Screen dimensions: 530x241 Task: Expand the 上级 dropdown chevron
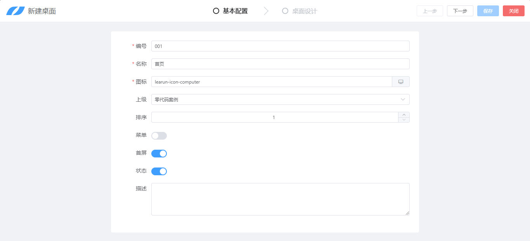click(403, 99)
